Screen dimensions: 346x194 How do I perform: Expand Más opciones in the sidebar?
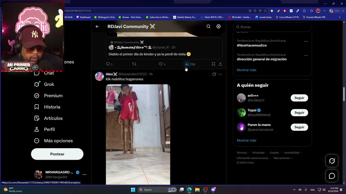(53, 141)
